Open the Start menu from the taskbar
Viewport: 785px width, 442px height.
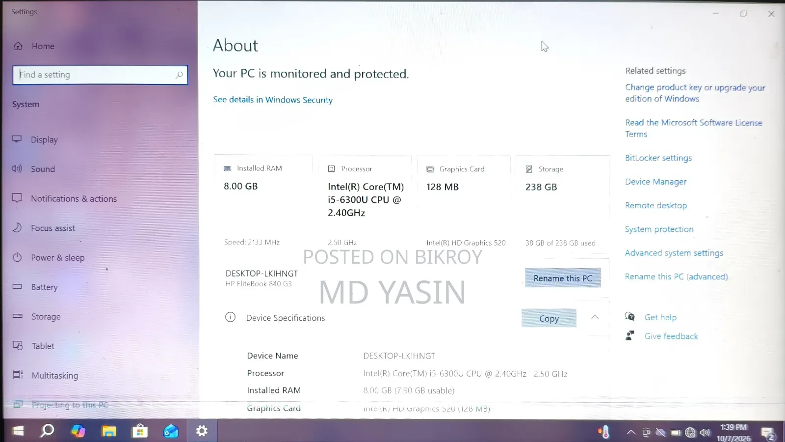pos(18,431)
